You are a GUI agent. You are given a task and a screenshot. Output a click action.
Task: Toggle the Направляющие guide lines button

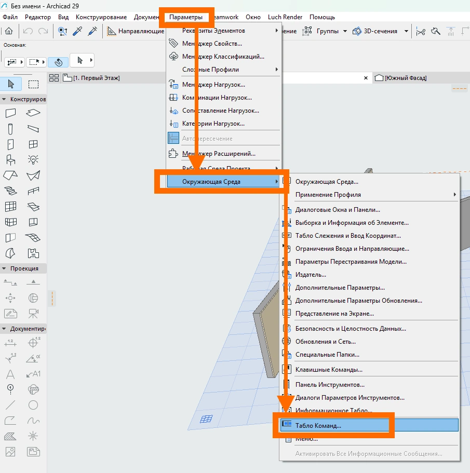136,31
